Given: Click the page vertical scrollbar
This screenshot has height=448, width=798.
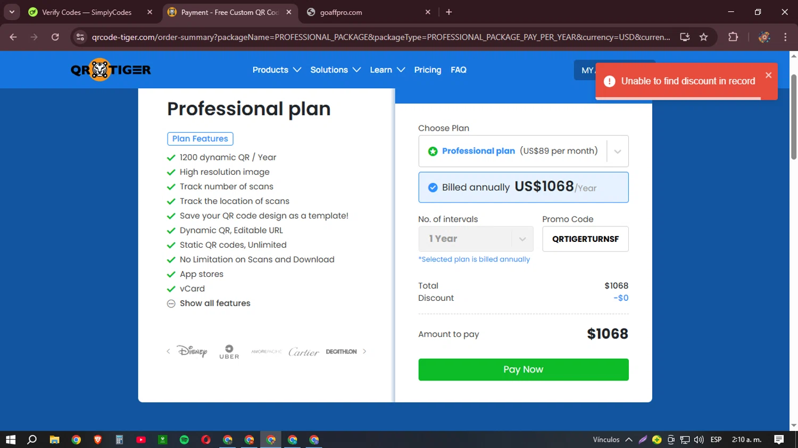Looking at the screenshot, I should pos(794,117).
